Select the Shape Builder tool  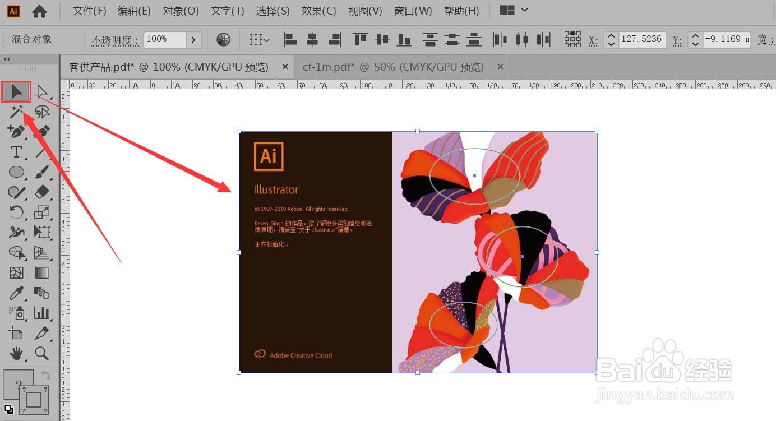[x=16, y=253]
